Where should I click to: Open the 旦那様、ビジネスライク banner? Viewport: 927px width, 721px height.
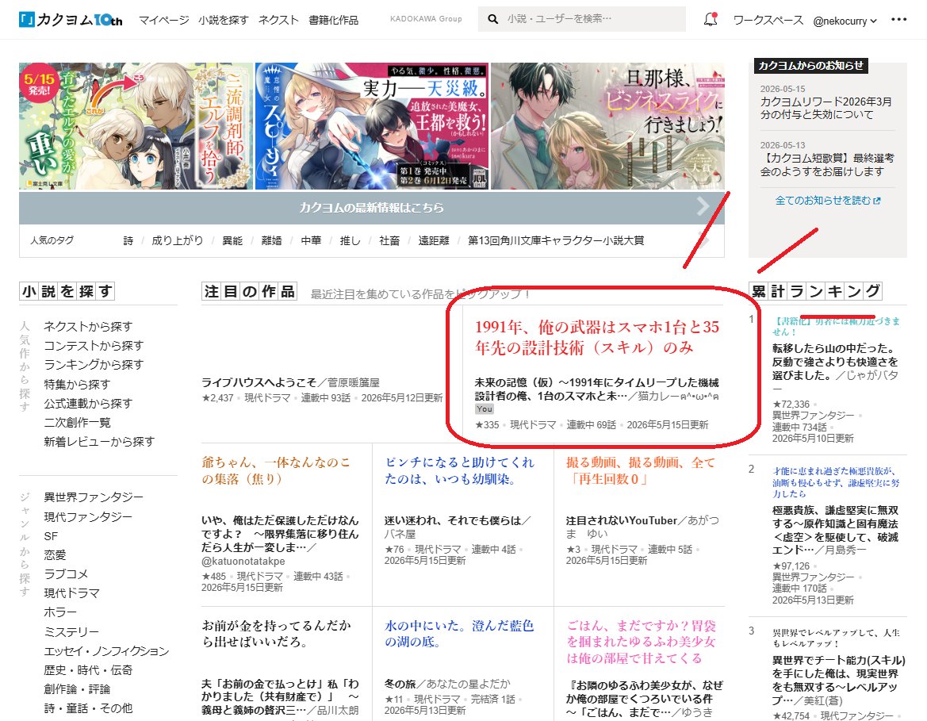click(x=607, y=126)
